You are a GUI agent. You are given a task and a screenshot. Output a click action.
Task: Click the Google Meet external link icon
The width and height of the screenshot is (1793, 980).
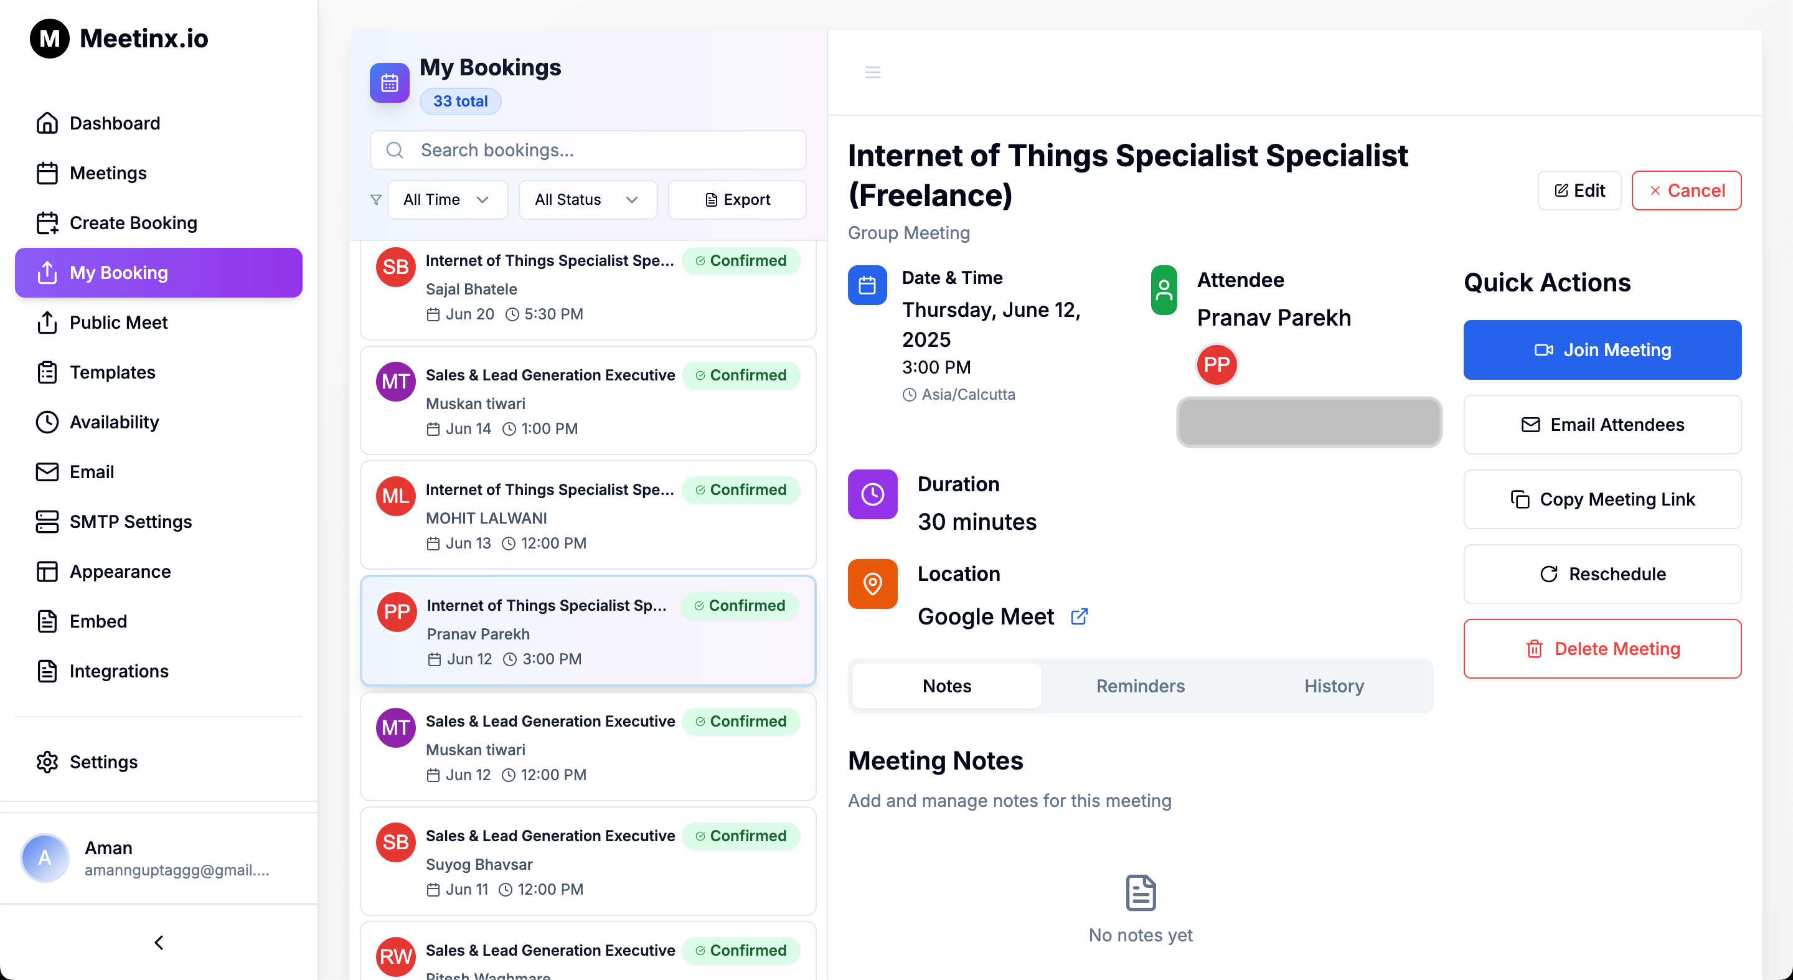pos(1079,616)
